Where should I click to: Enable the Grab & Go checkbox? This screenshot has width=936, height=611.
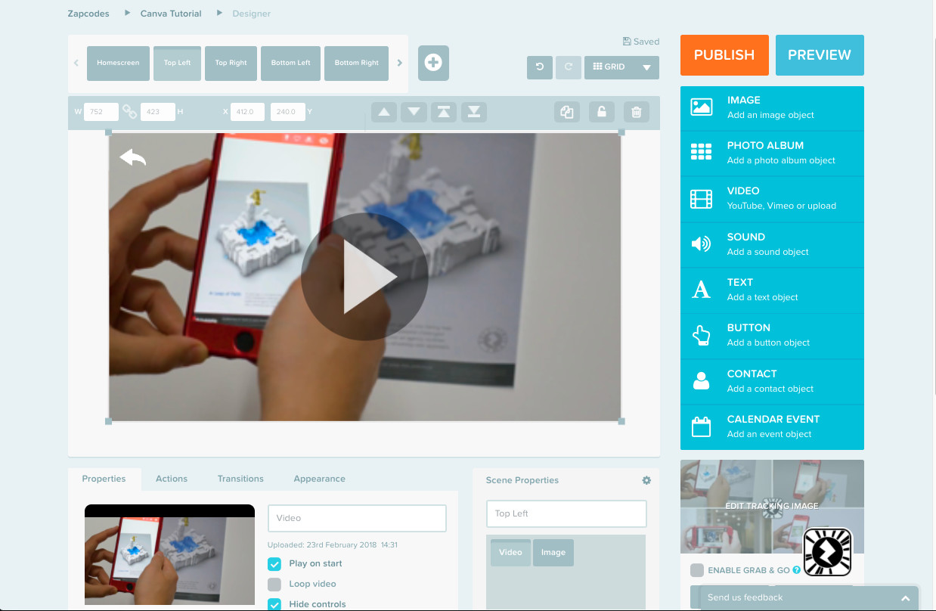697,570
